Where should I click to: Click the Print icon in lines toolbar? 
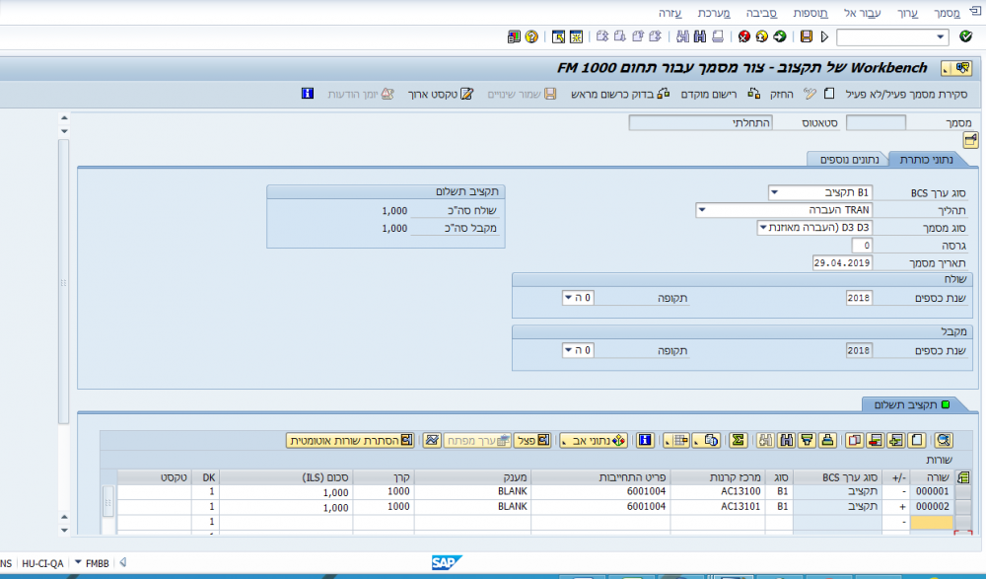click(827, 440)
